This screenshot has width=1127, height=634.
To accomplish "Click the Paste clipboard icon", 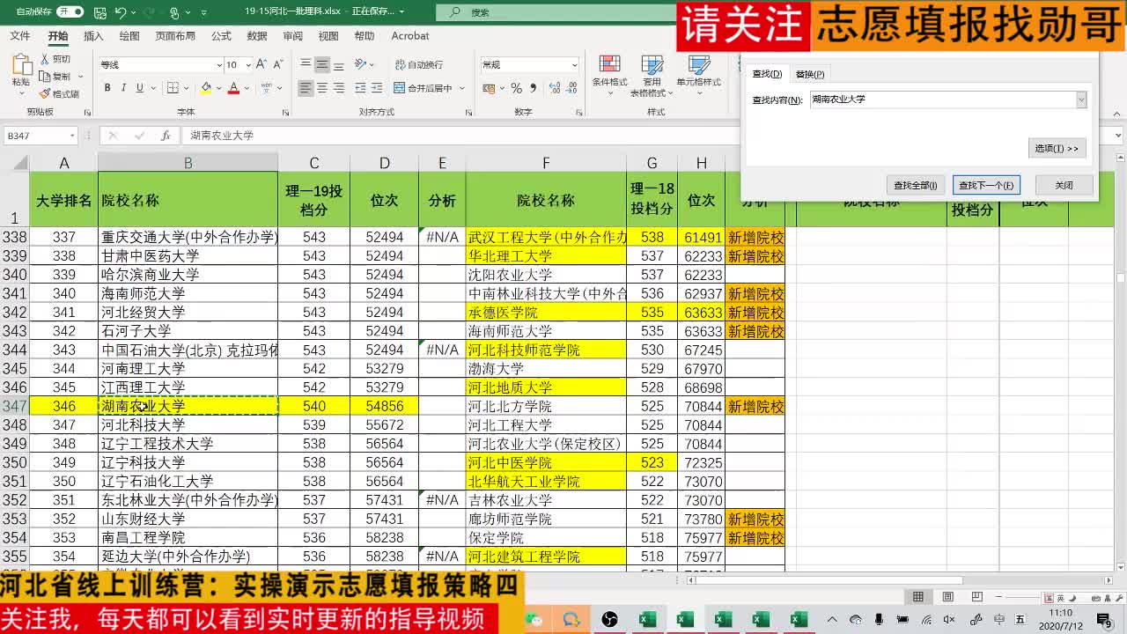I will [21, 65].
